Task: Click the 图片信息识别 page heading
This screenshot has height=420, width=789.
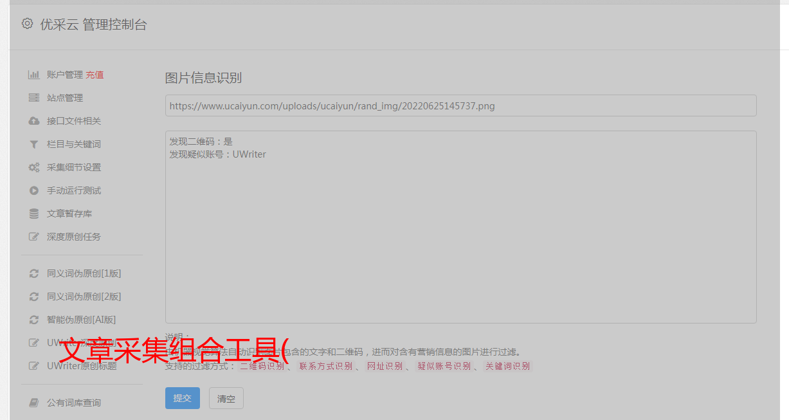Action: coord(203,78)
